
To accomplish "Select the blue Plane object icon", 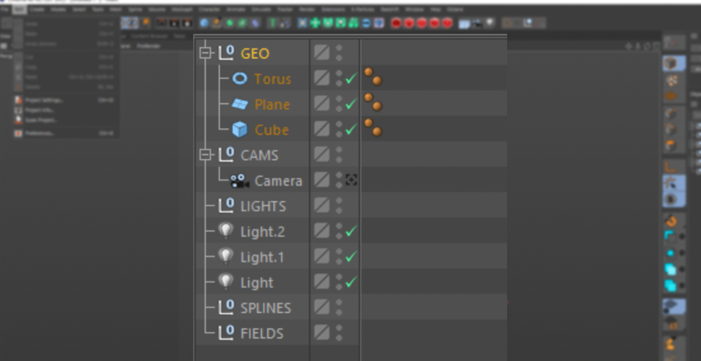I will tap(240, 104).
